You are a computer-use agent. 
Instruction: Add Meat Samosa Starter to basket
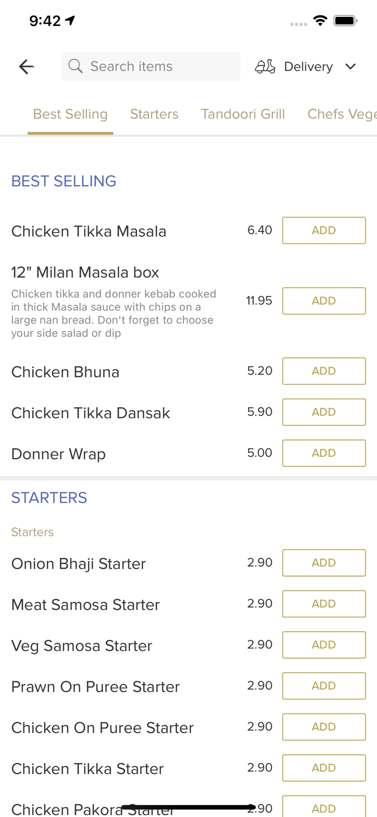[x=324, y=603]
